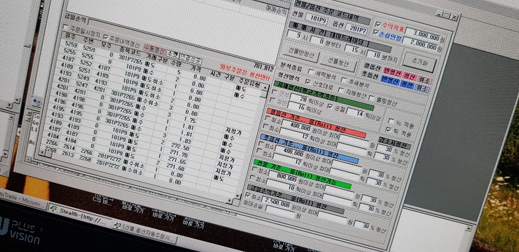Click the 초기화 reset button
The width and height of the screenshot is (519, 252).
(x=419, y=62)
